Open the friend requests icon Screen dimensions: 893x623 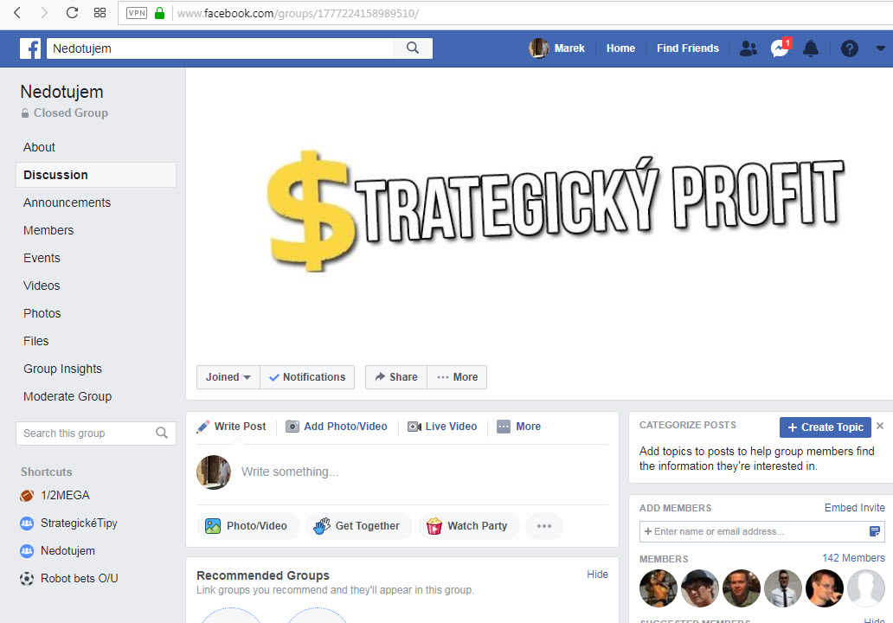(x=748, y=49)
